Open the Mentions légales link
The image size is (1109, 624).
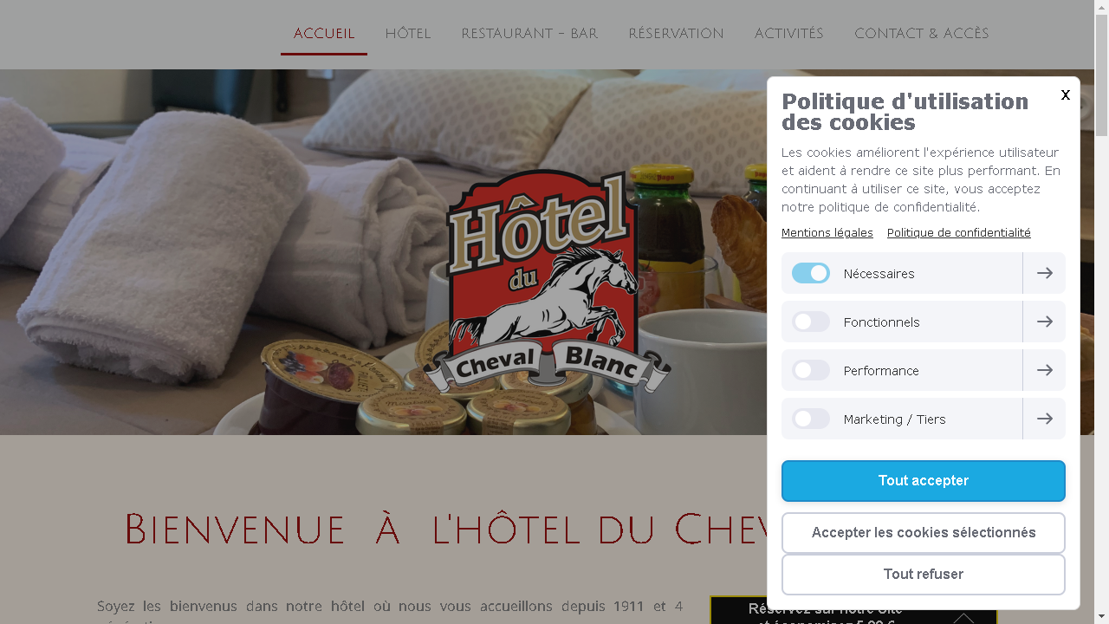(x=827, y=232)
